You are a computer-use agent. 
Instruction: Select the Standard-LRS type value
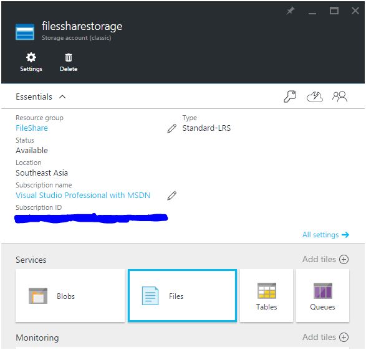click(x=206, y=128)
